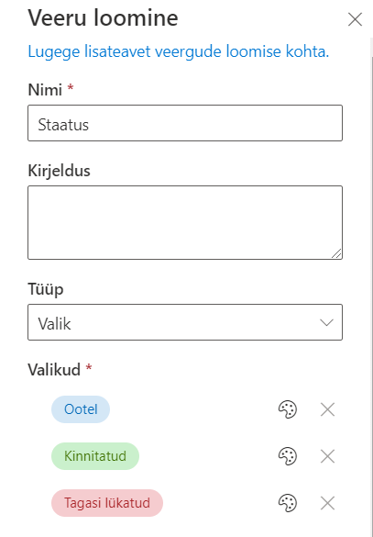The image size is (373, 537).
Task: Click into the Nimi field containing Staatus
Action: 185,123
